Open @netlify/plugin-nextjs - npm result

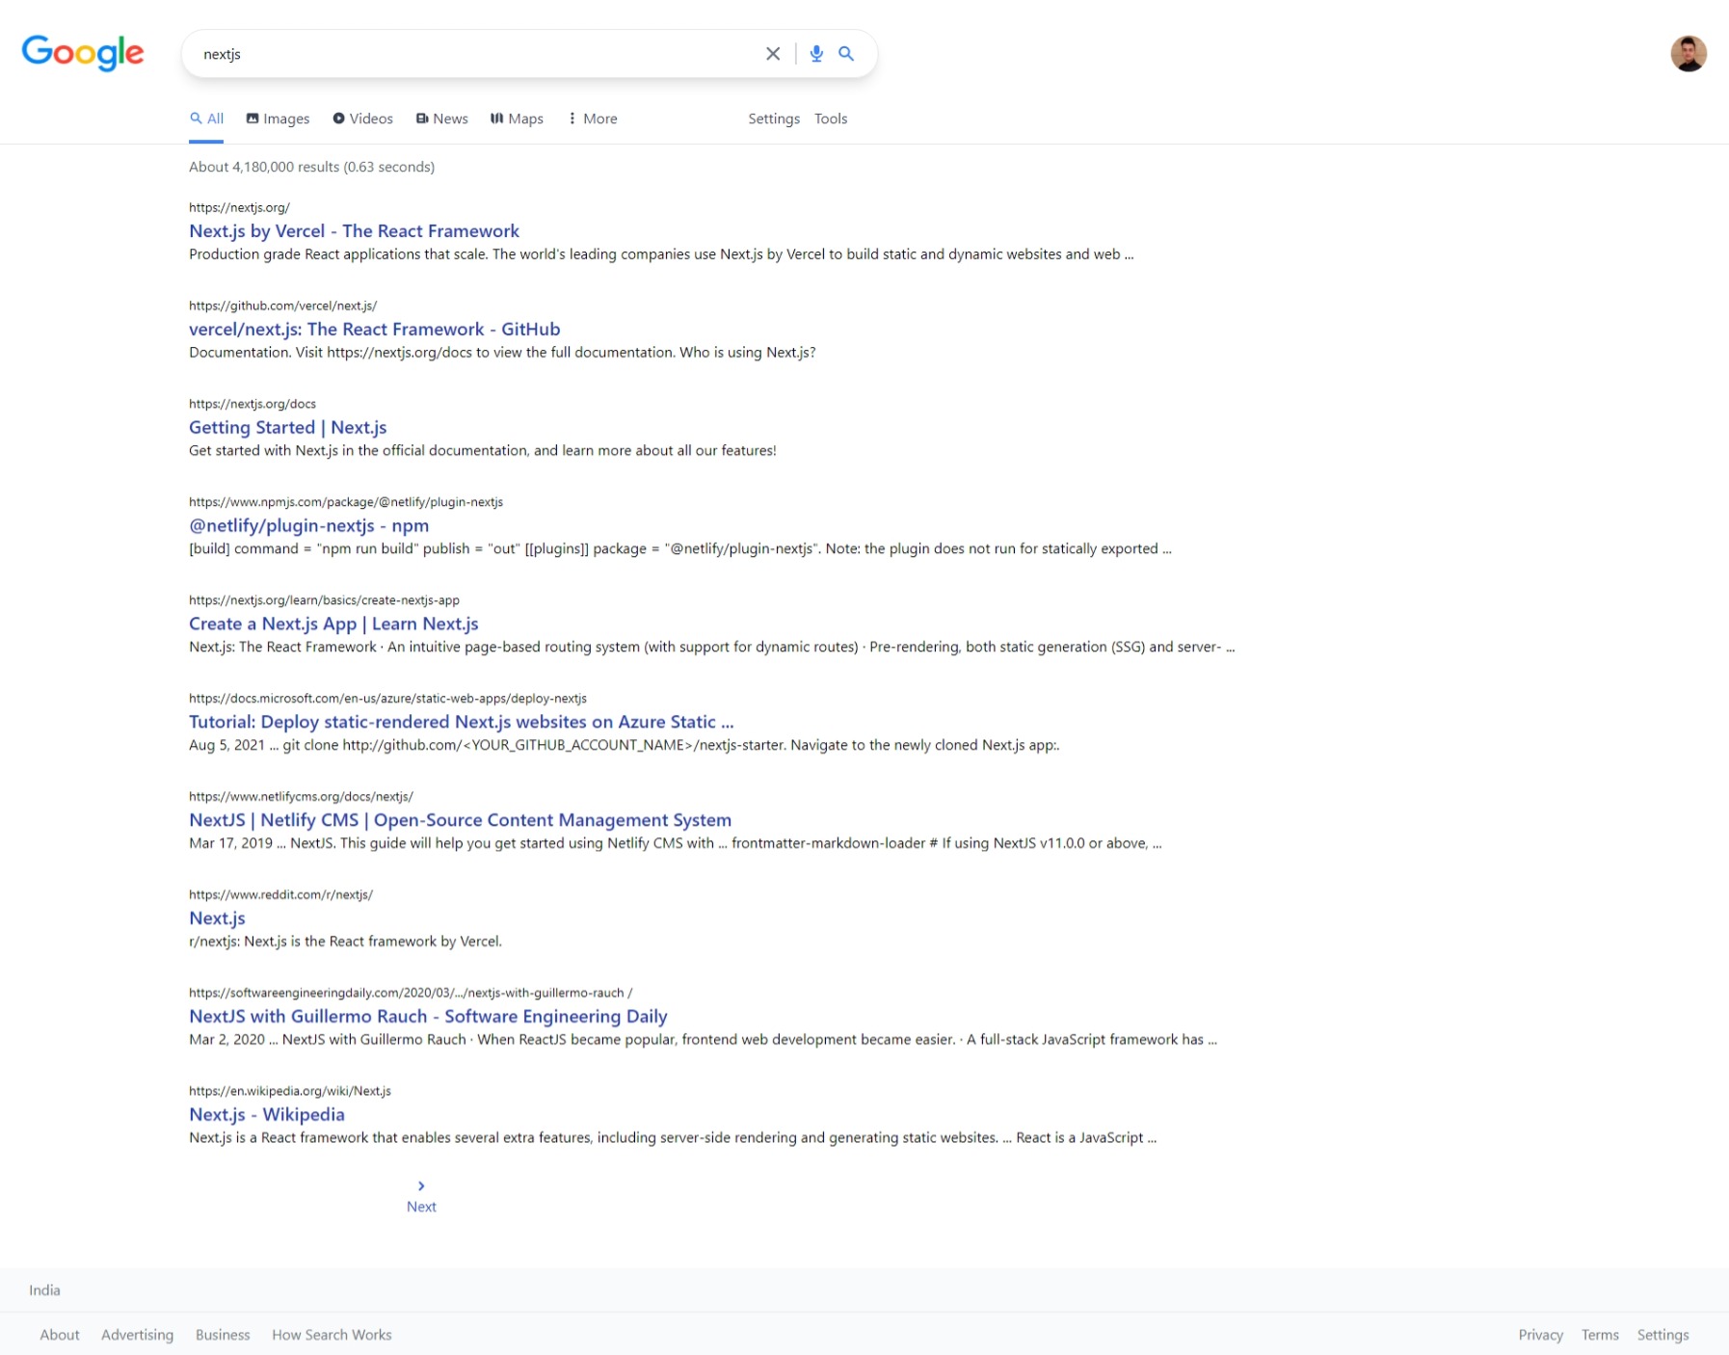pos(308,526)
